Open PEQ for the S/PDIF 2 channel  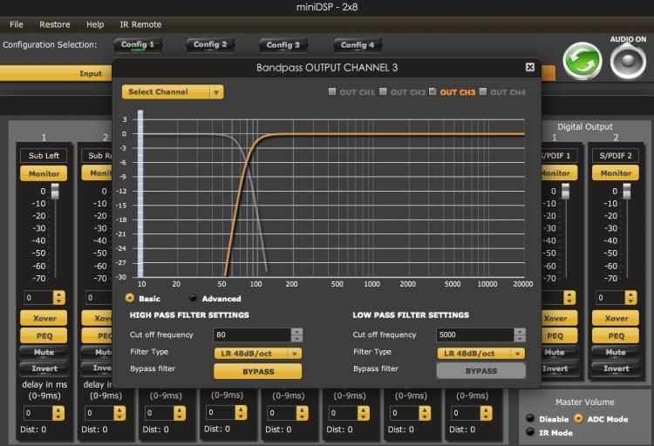click(616, 335)
